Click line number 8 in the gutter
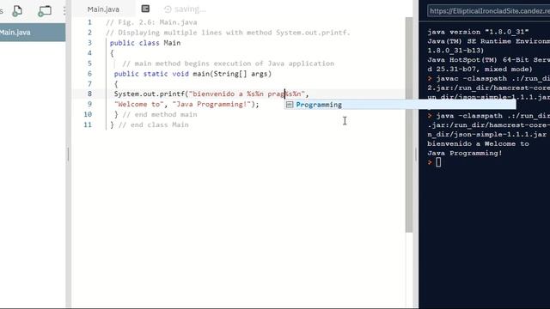 click(x=89, y=94)
